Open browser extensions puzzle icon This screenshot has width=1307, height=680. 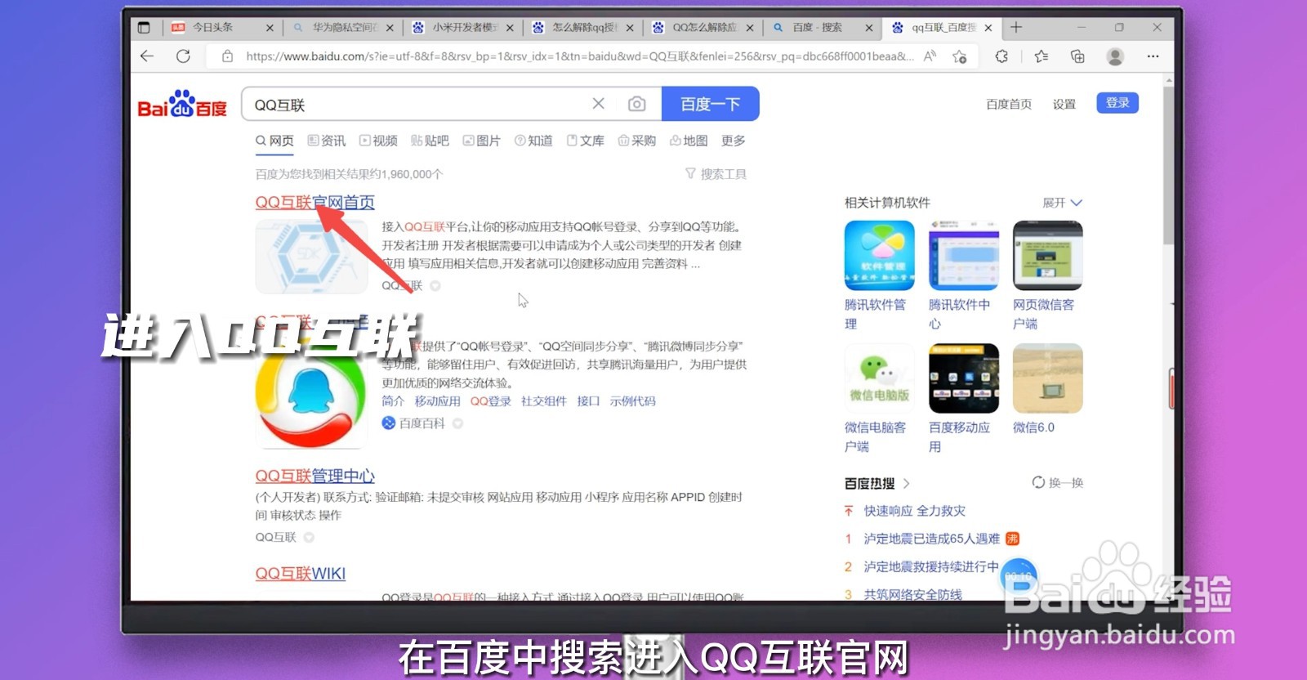[1001, 56]
